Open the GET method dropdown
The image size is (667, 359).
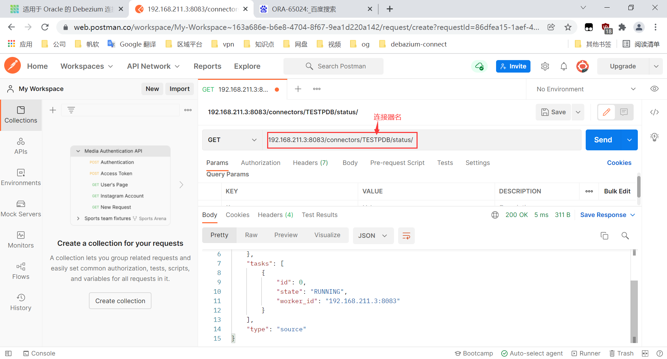point(232,140)
